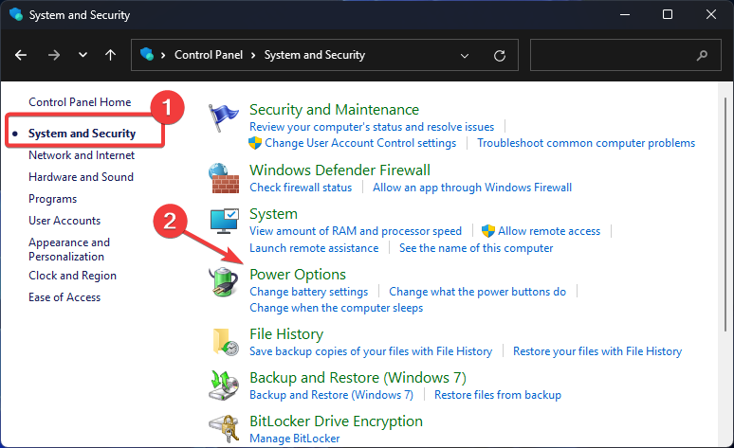The height and width of the screenshot is (448, 734).
Task: Open User Accounts category
Action: pyautogui.click(x=64, y=221)
